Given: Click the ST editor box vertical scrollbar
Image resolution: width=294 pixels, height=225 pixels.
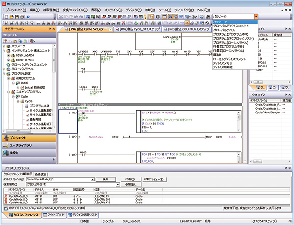Looking at the screenshot, I should 239,121.
